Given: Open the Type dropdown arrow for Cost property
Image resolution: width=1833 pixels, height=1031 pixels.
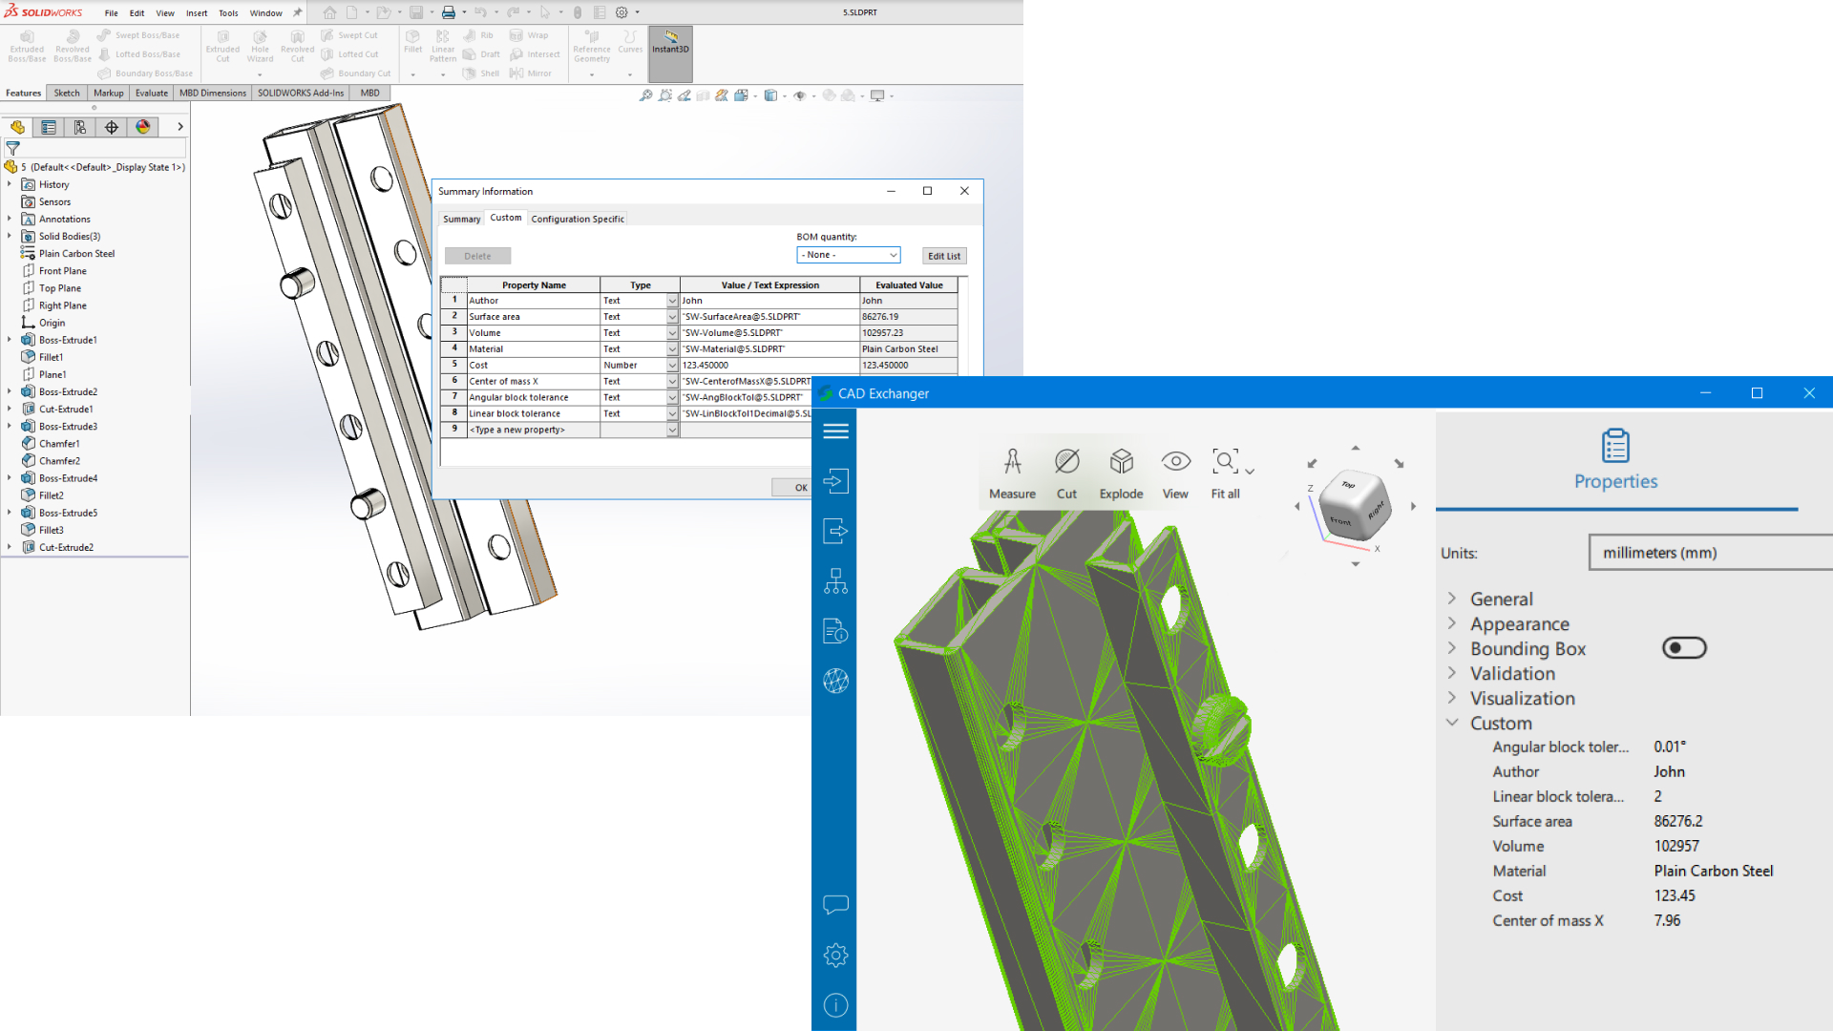Looking at the screenshot, I should [672, 365].
